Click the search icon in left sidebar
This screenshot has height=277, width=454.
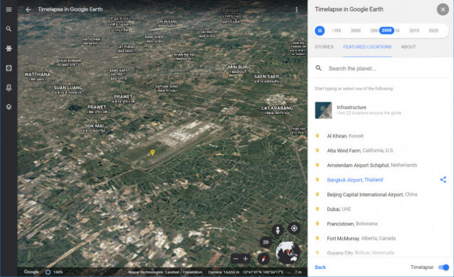(9, 29)
